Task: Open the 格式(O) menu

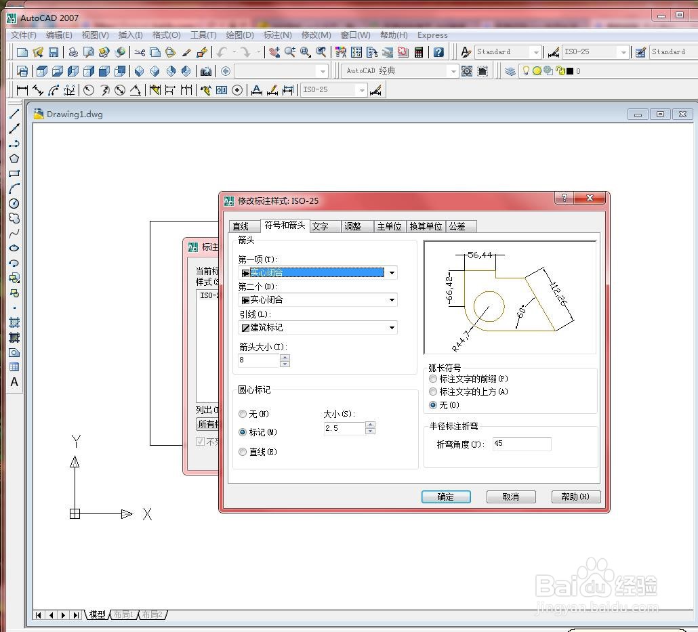Action: tap(167, 35)
